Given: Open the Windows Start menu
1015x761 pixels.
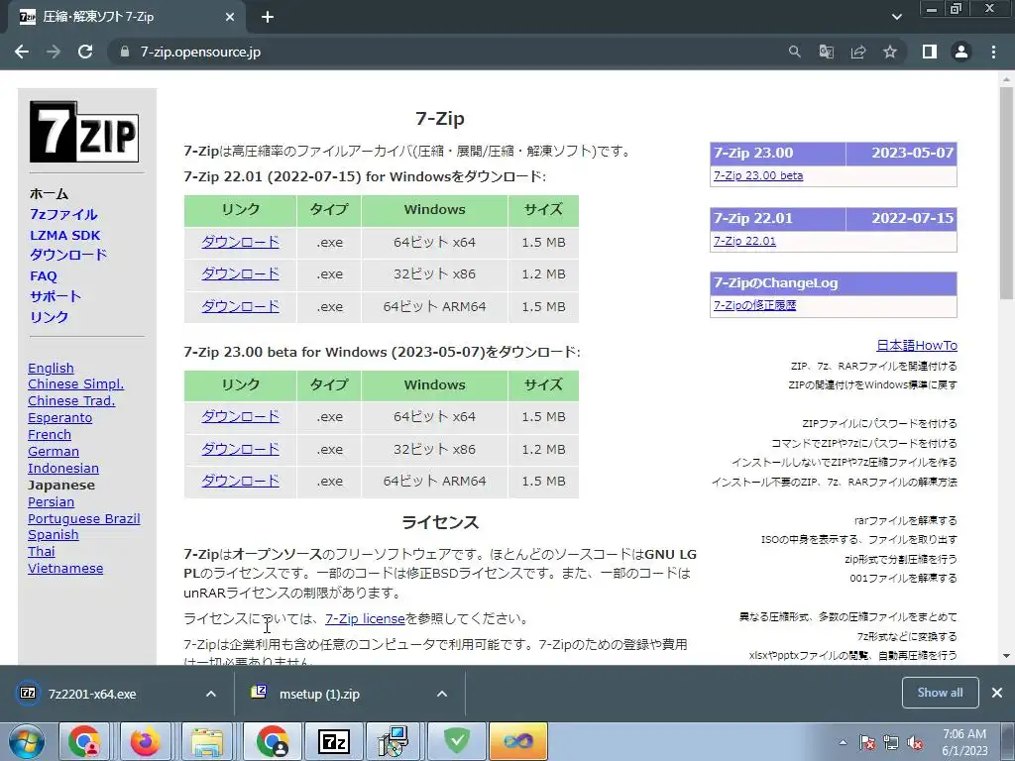Looking at the screenshot, I should point(27,741).
